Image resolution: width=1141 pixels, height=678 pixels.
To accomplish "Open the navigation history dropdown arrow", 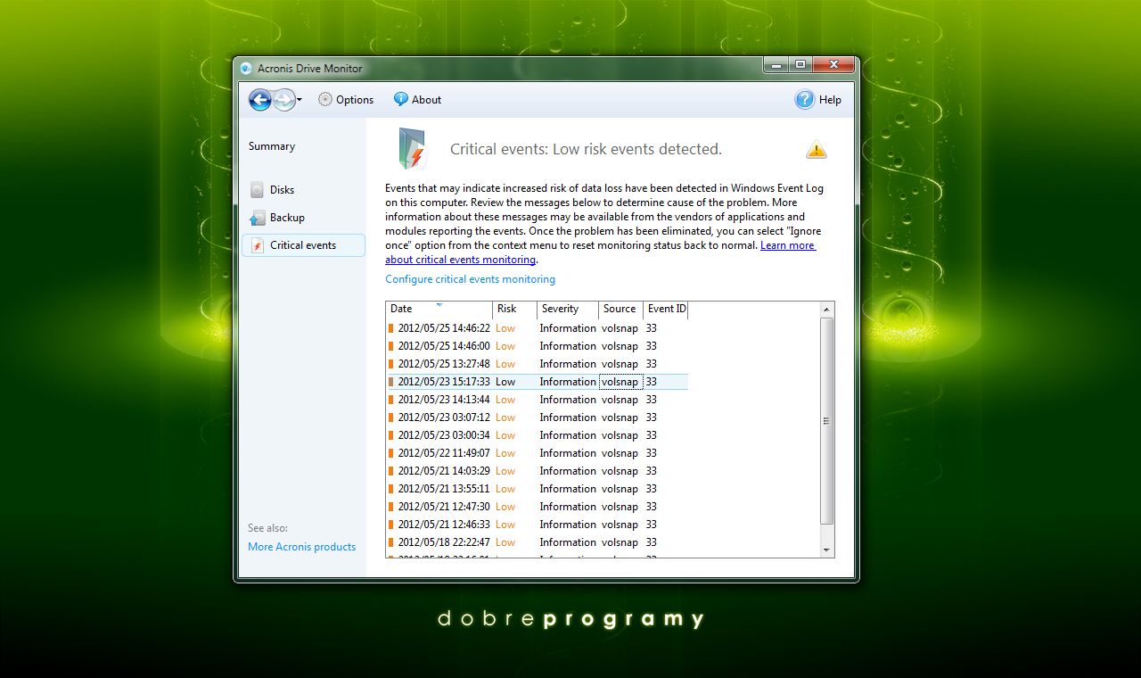I will pos(300,100).
